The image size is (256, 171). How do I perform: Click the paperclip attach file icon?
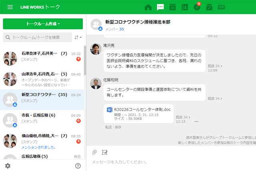click(94, 152)
